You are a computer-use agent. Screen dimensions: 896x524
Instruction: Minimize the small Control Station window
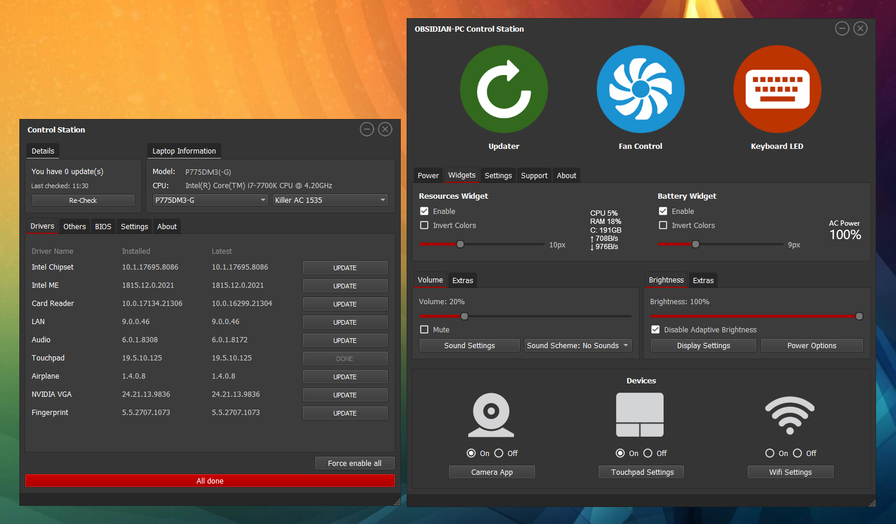(x=367, y=129)
